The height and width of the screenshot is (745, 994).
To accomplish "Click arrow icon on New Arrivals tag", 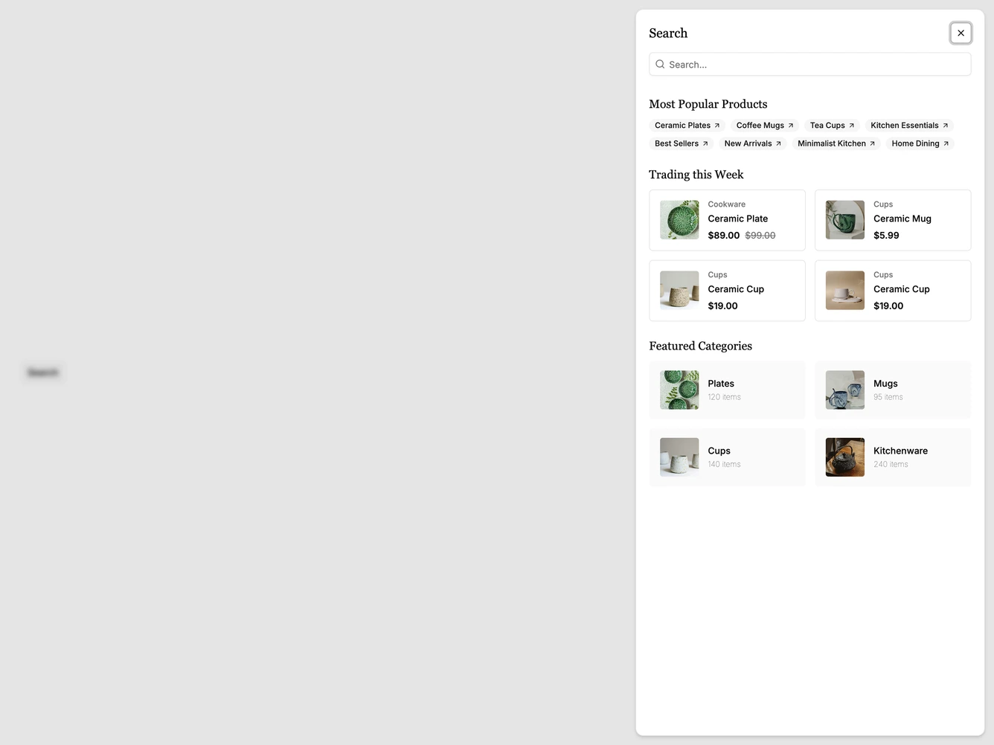I will click(779, 143).
